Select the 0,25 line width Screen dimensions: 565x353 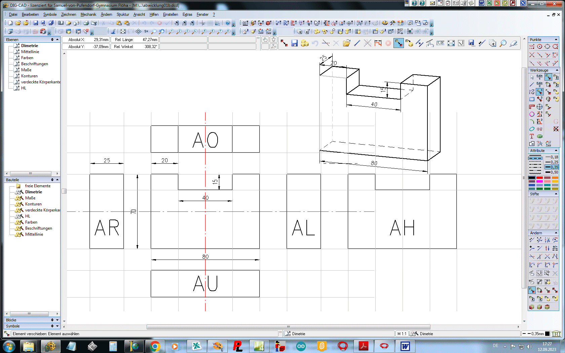(552, 162)
